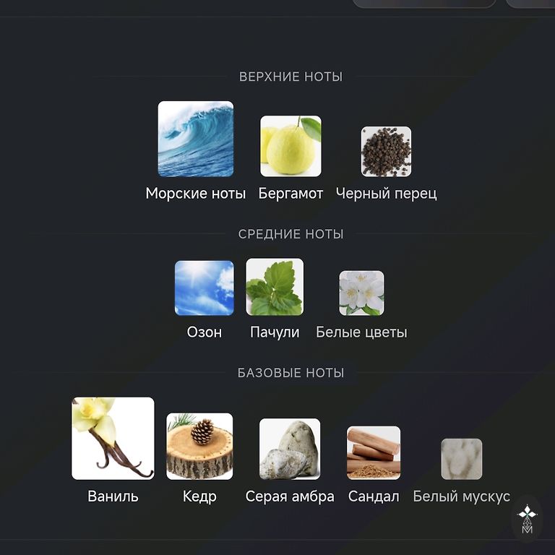The height and width of the screenshot is (555, 555).
Task: Click the Бергамот text label
Action: point(291,194)
